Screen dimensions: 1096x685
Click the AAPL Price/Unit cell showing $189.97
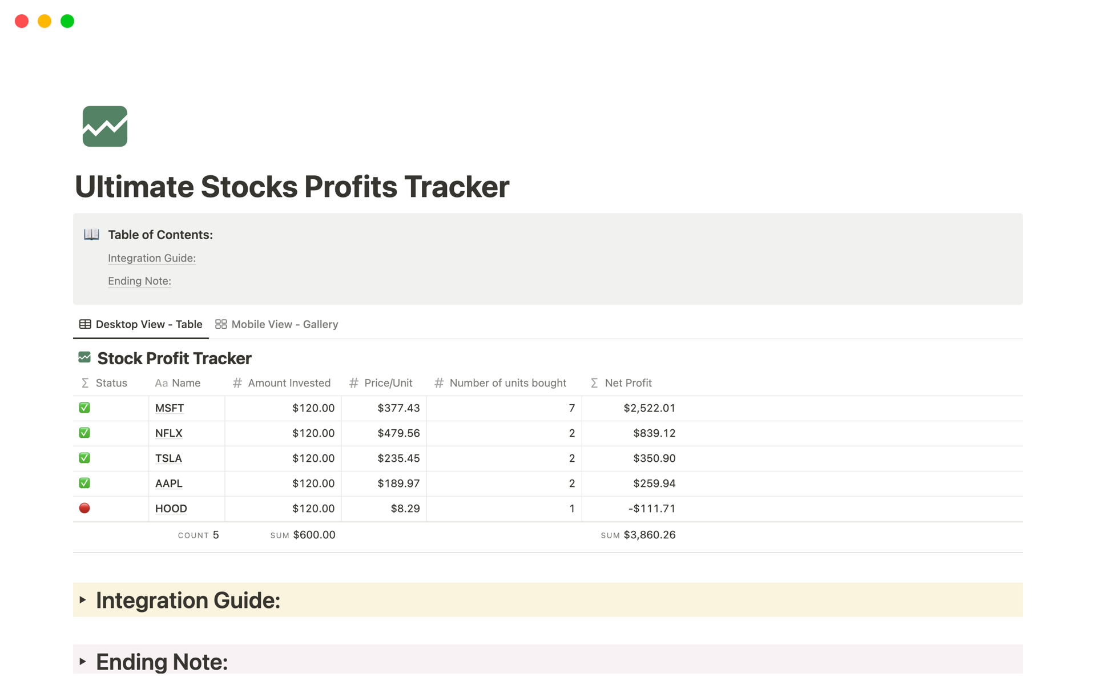[398, 483]
